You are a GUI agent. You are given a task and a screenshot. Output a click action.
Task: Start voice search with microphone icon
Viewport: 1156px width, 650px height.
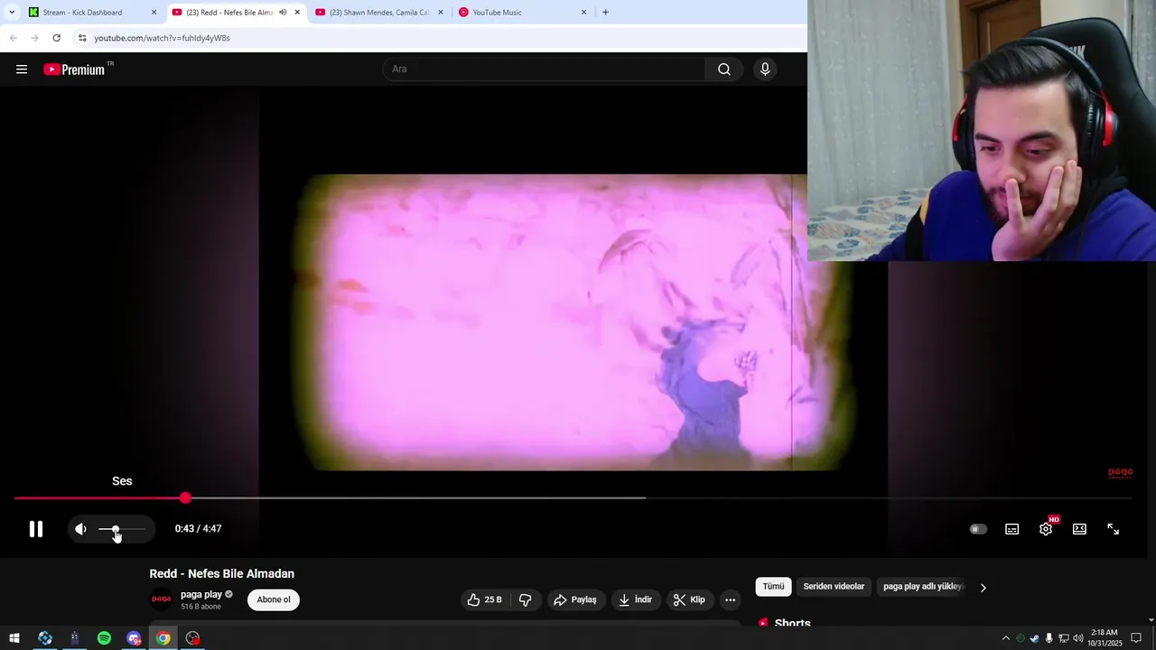click(765, 70)
